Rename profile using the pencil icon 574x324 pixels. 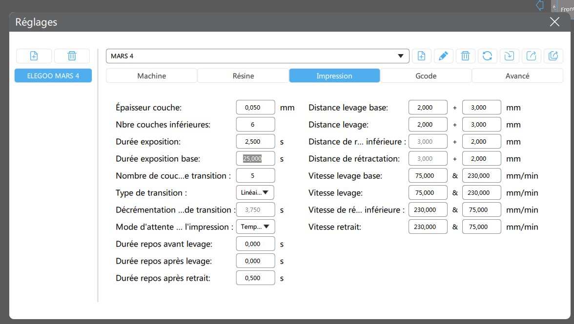[x=443, y=56]
